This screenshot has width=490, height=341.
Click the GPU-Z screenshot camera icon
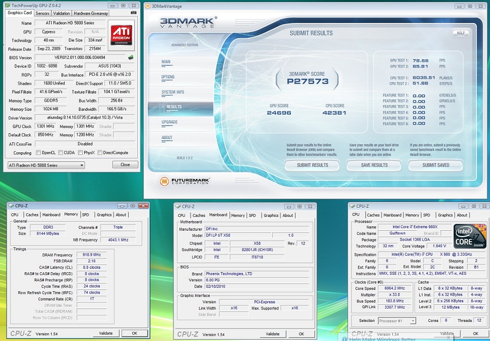(134, 13)
